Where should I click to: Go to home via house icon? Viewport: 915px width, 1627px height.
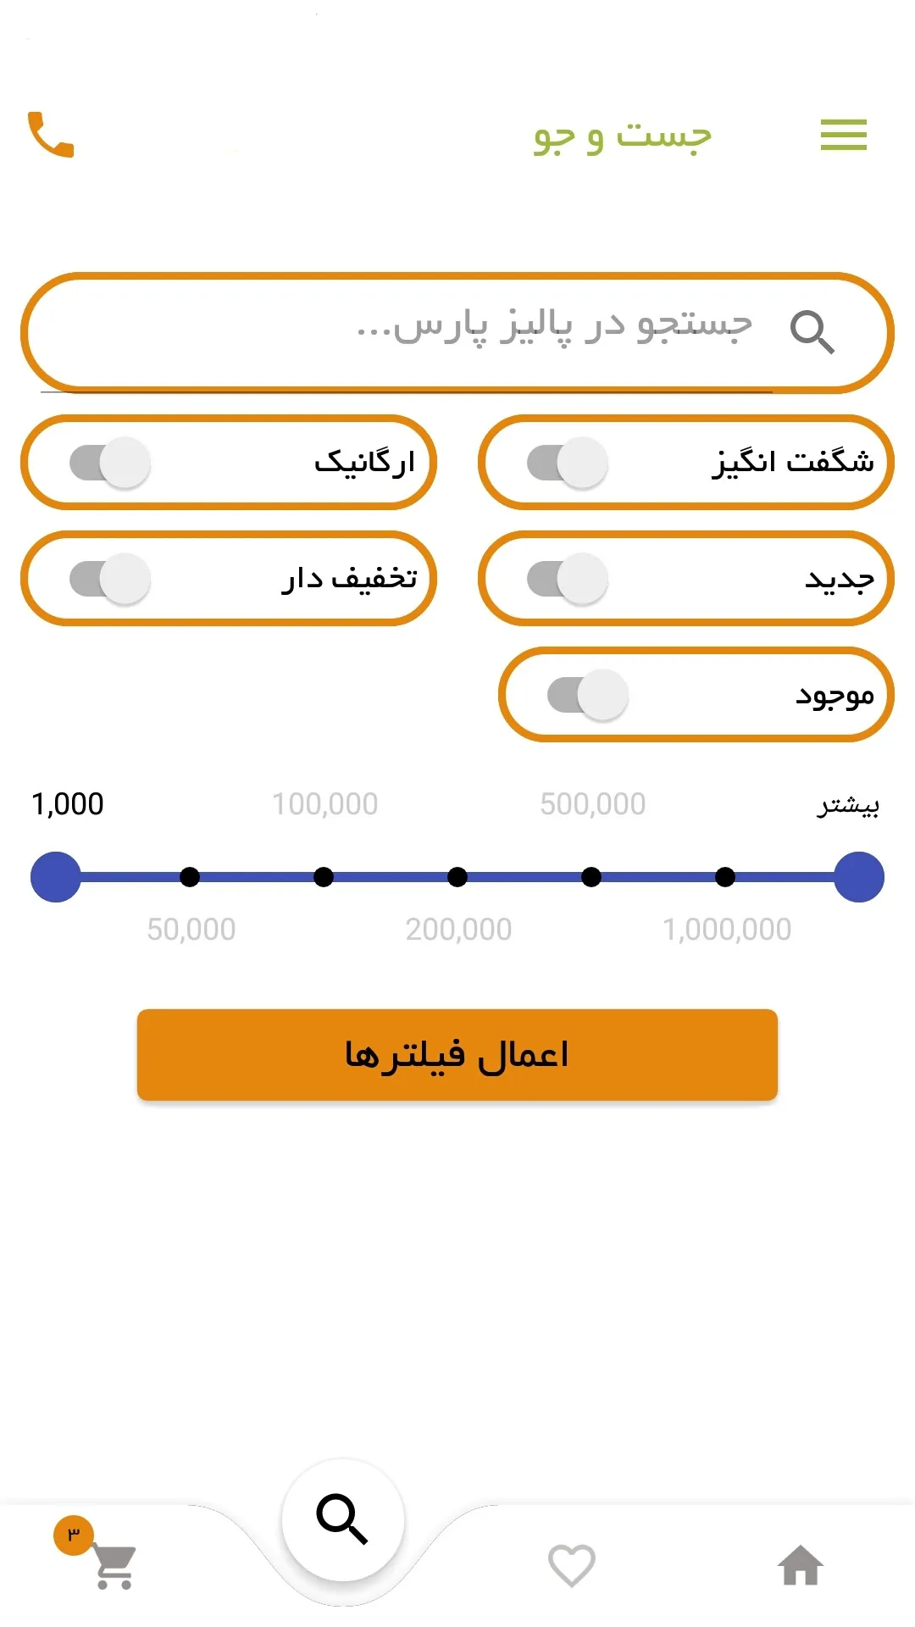[x=801, y=1565]
